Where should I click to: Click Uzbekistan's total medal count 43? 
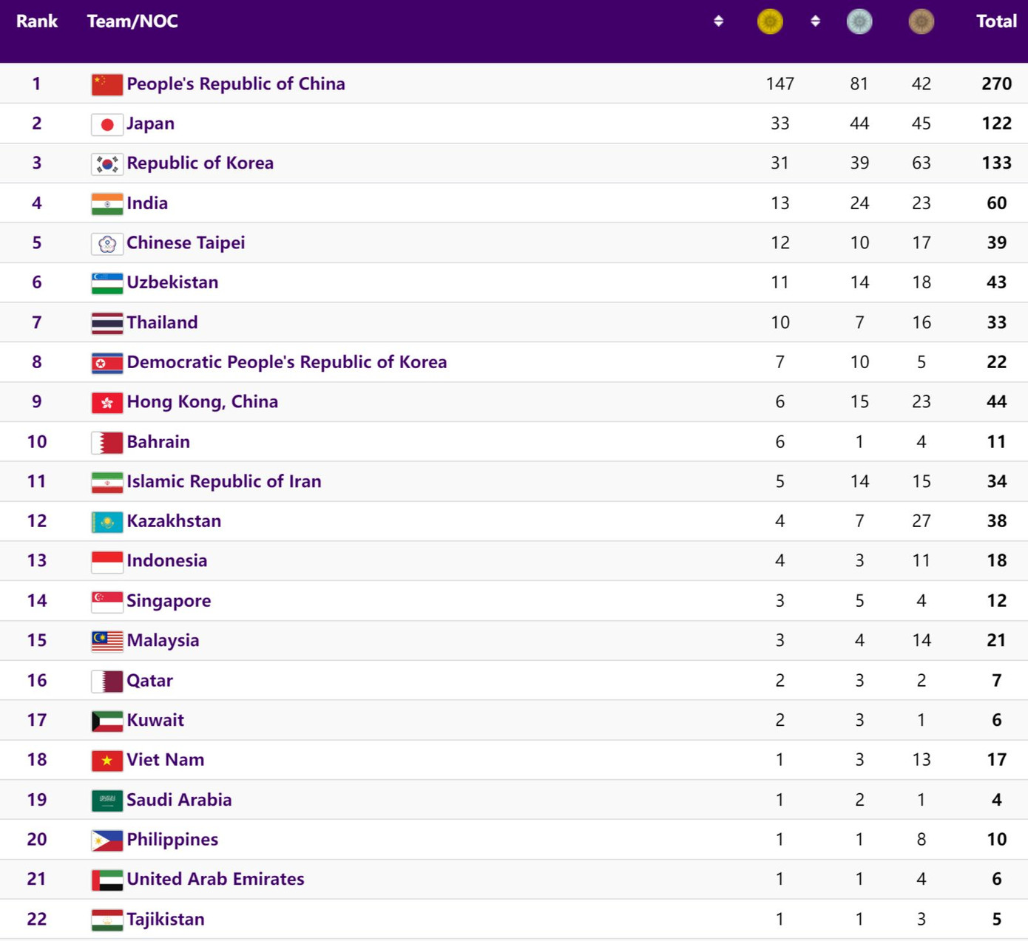pyautogui.click(x=996, y=282)
